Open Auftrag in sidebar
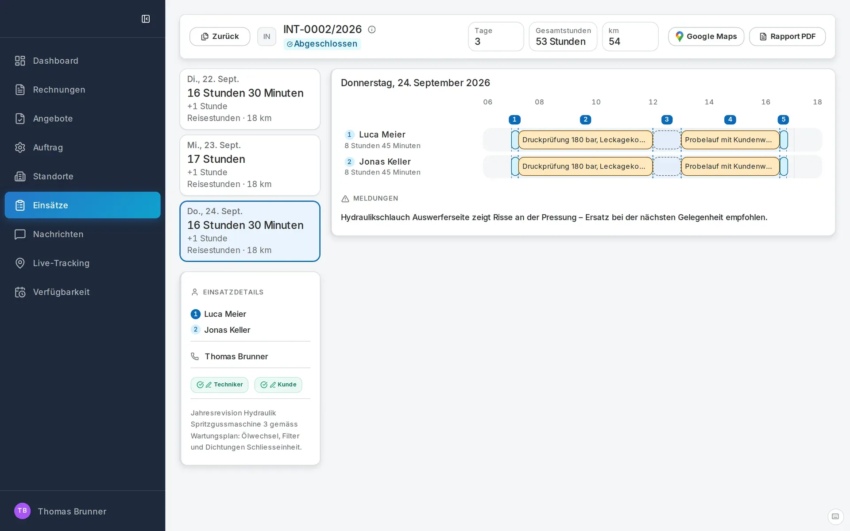The width and height of the screenshot is (850, 531). (82, 147)
